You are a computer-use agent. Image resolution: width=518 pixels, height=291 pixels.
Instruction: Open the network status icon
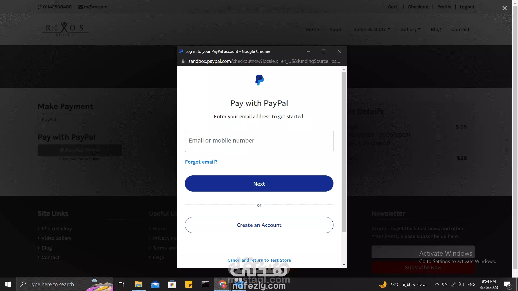click(x=454, y=284)
